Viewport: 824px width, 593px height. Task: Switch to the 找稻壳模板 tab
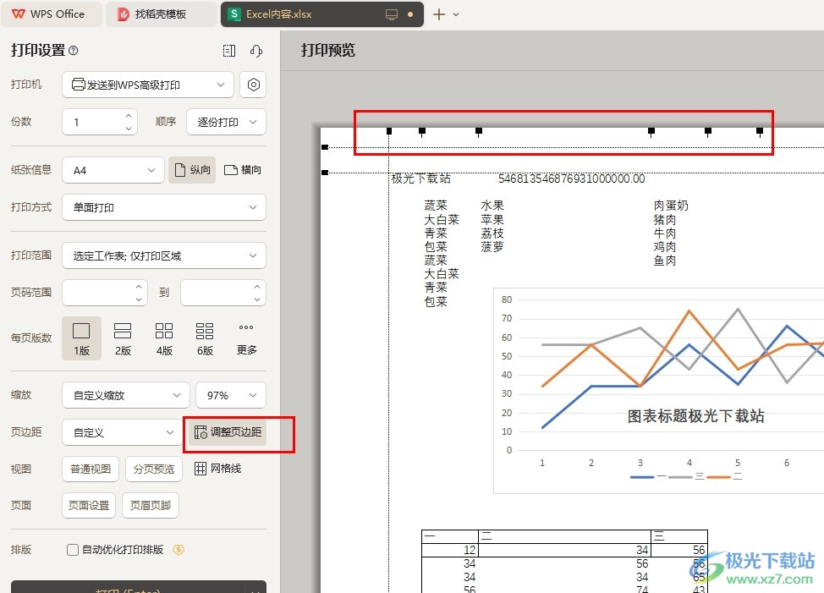click(162, 14)
